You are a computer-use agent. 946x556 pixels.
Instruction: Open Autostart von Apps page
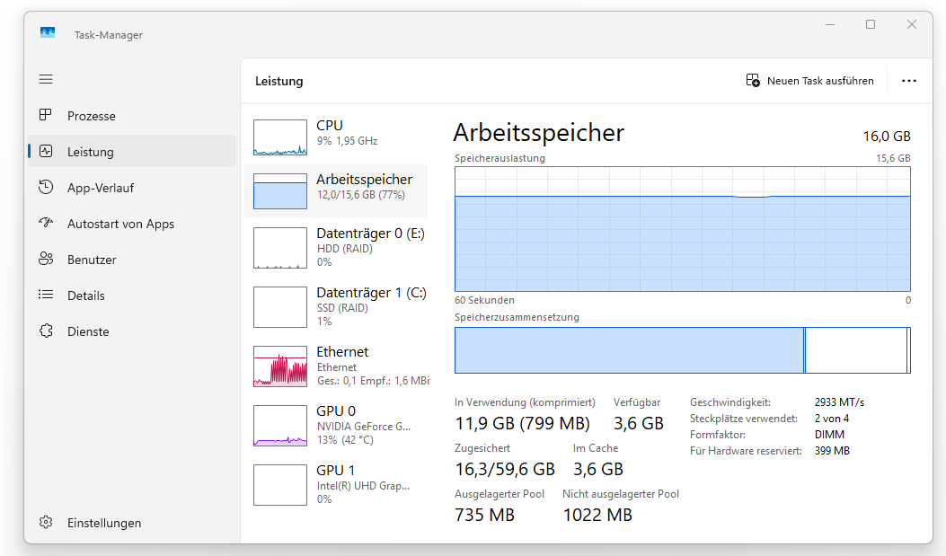pyautogui.click(x=131, y=223)
